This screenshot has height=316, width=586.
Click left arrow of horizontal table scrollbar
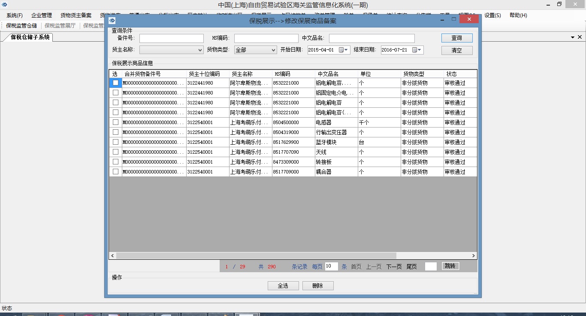pyautogui.click(x=112, y=255)
